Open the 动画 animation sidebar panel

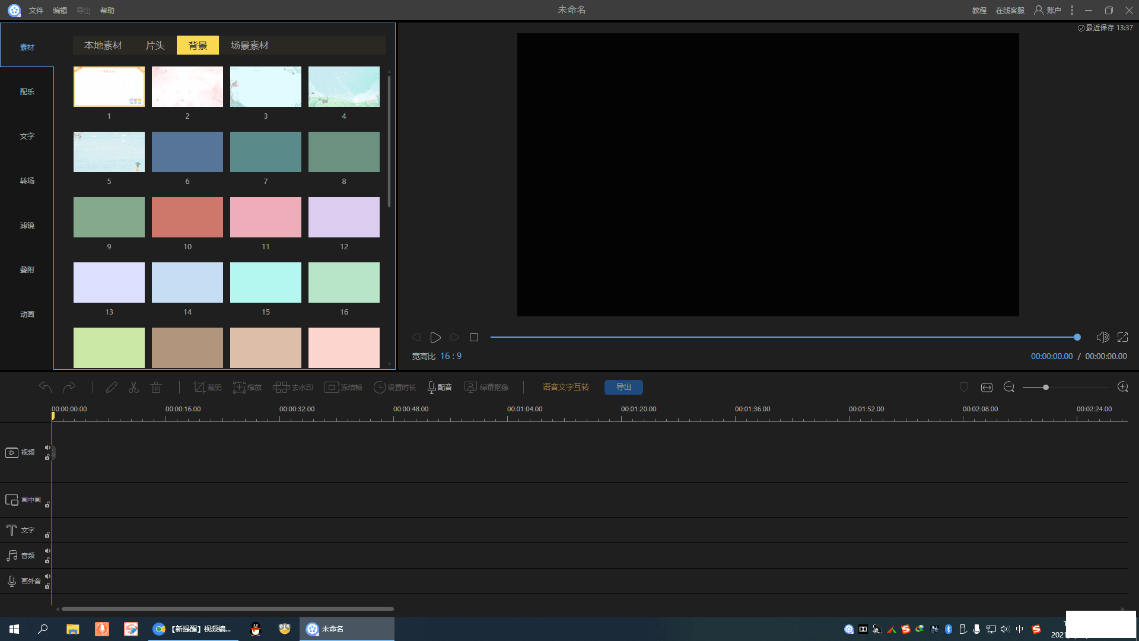point(27,315)
